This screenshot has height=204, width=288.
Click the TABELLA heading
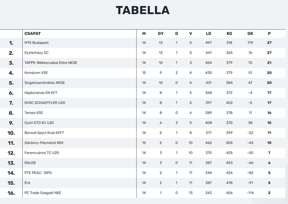(143, 10)
